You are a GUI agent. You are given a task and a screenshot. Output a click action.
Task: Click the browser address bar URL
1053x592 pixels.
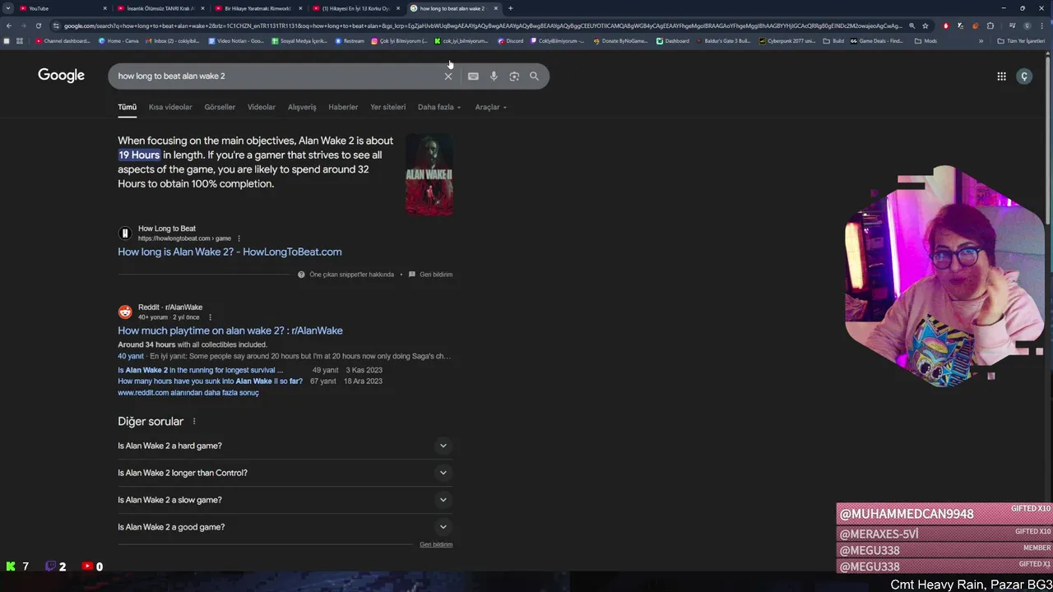[483, 25]
